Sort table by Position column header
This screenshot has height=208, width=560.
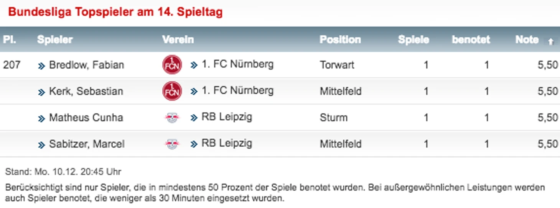click(x=340, y=39)
